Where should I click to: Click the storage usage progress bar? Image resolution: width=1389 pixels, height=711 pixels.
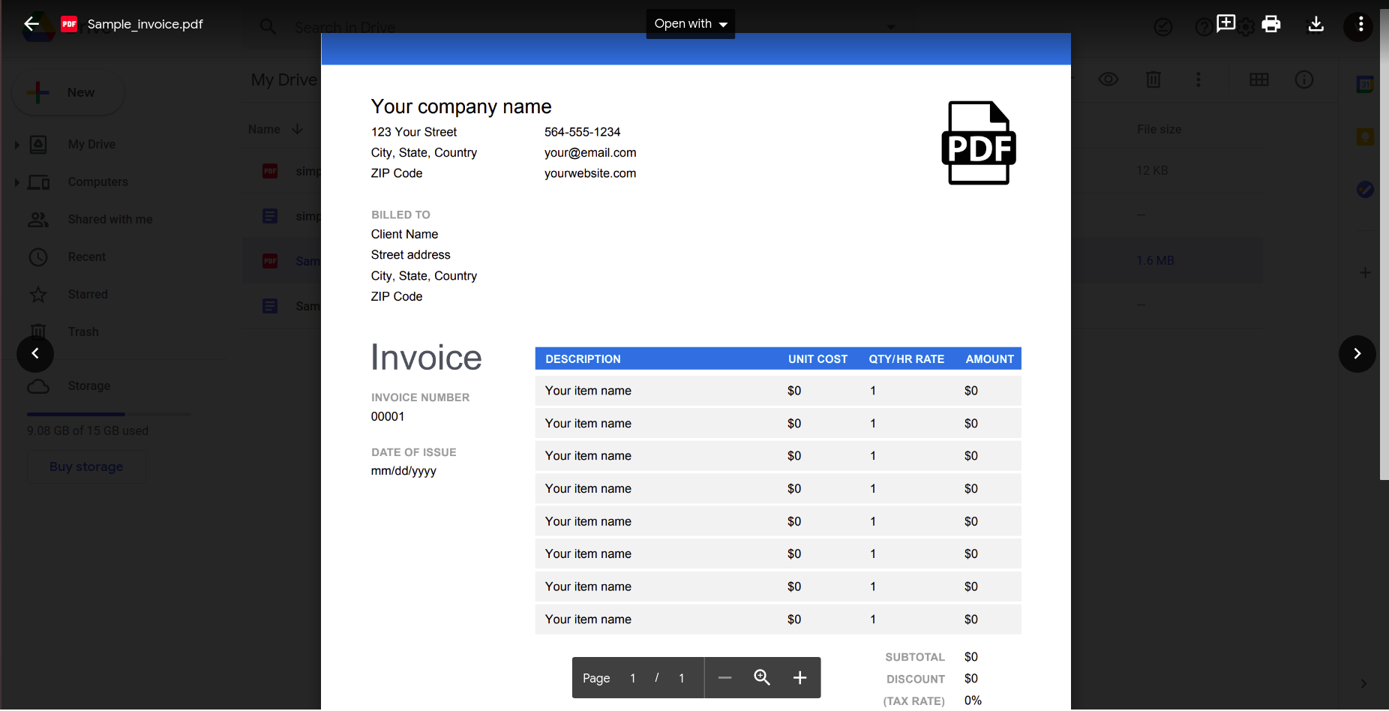(x=108, y=414)
